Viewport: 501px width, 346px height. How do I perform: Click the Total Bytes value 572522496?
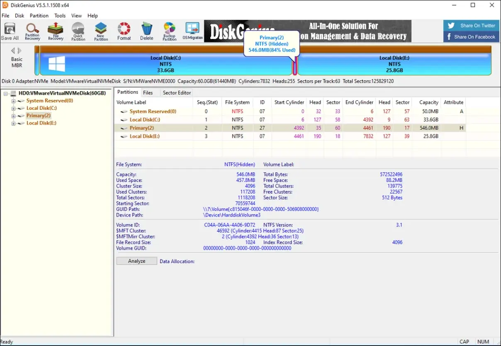tap(391, 174)
